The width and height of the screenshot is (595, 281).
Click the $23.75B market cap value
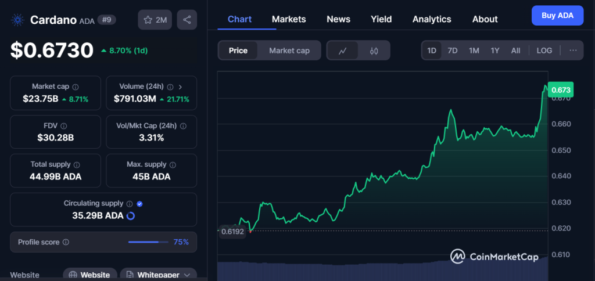click(41, 99)
